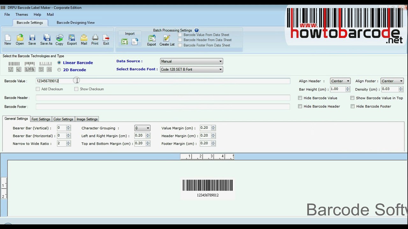Image resolution: width=408 pixels, height=229 pixels.
Task: Check Hide Barcode Footer
Action: click(x=353, y=106)
